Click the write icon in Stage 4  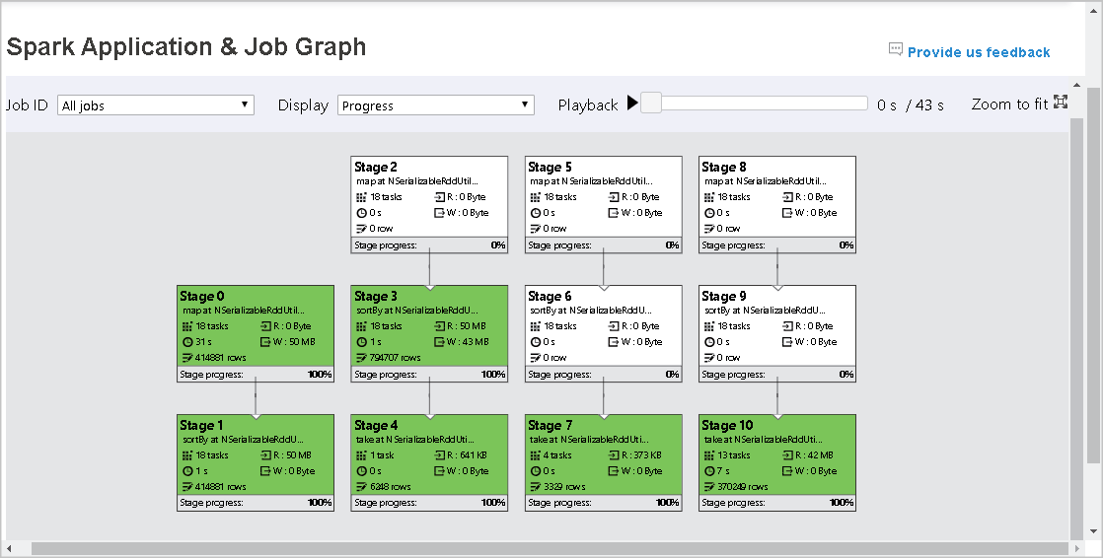439,471
